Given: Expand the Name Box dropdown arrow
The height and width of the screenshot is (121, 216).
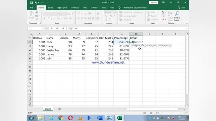Looking at the screenshot, I should 42,28.
